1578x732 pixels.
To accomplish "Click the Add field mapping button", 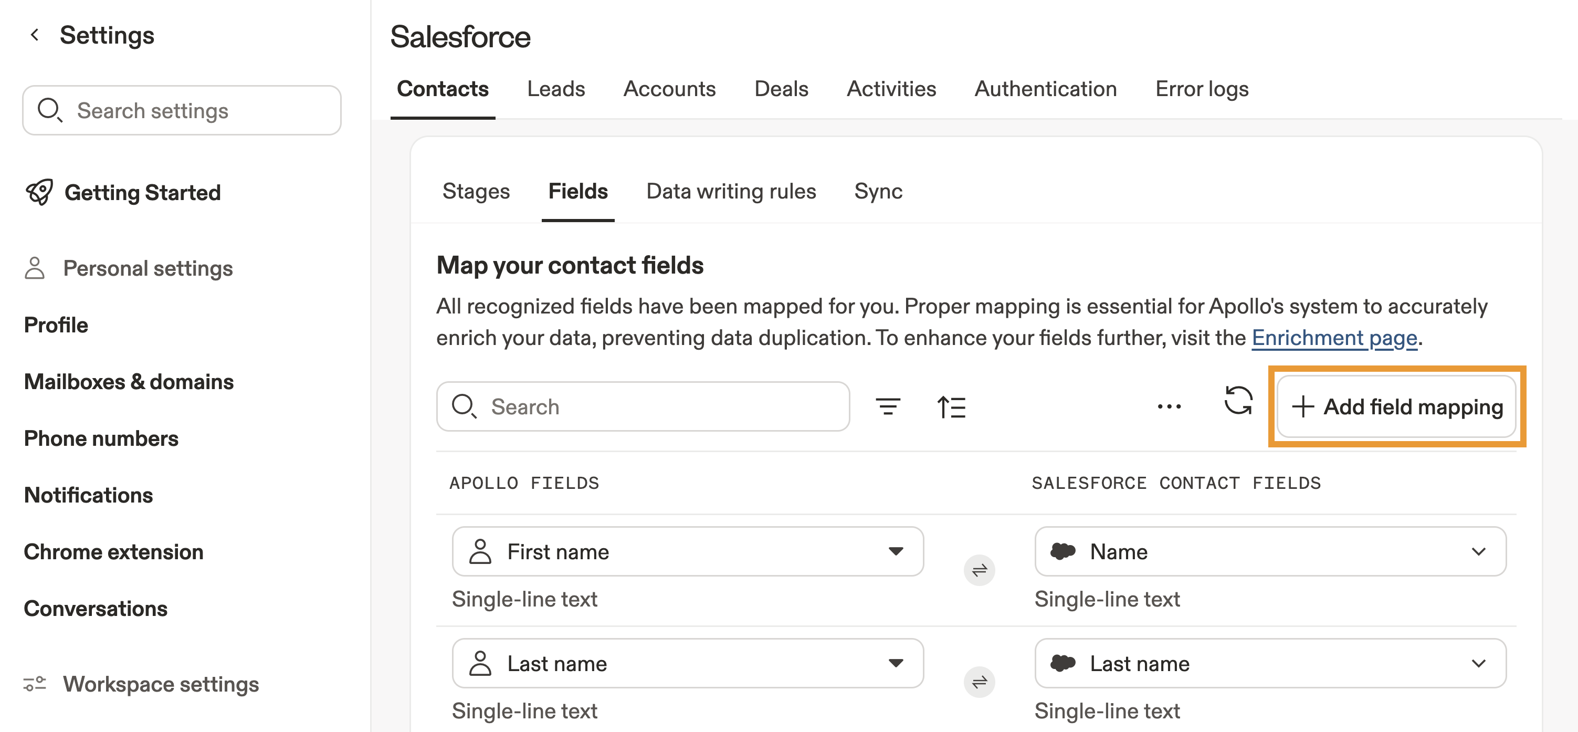I will click(1397, 407).
